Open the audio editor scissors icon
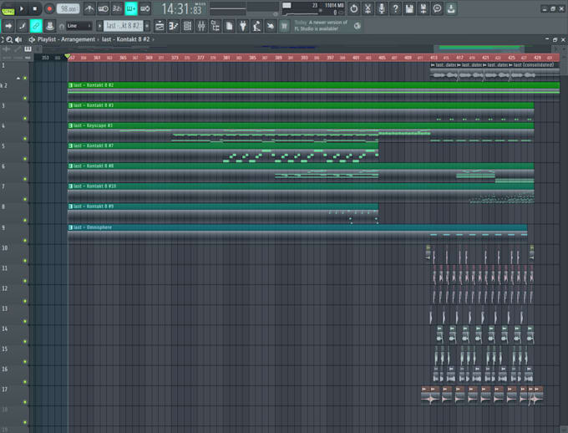This screenshot has width=568, height=433. (x=368, y=8)
